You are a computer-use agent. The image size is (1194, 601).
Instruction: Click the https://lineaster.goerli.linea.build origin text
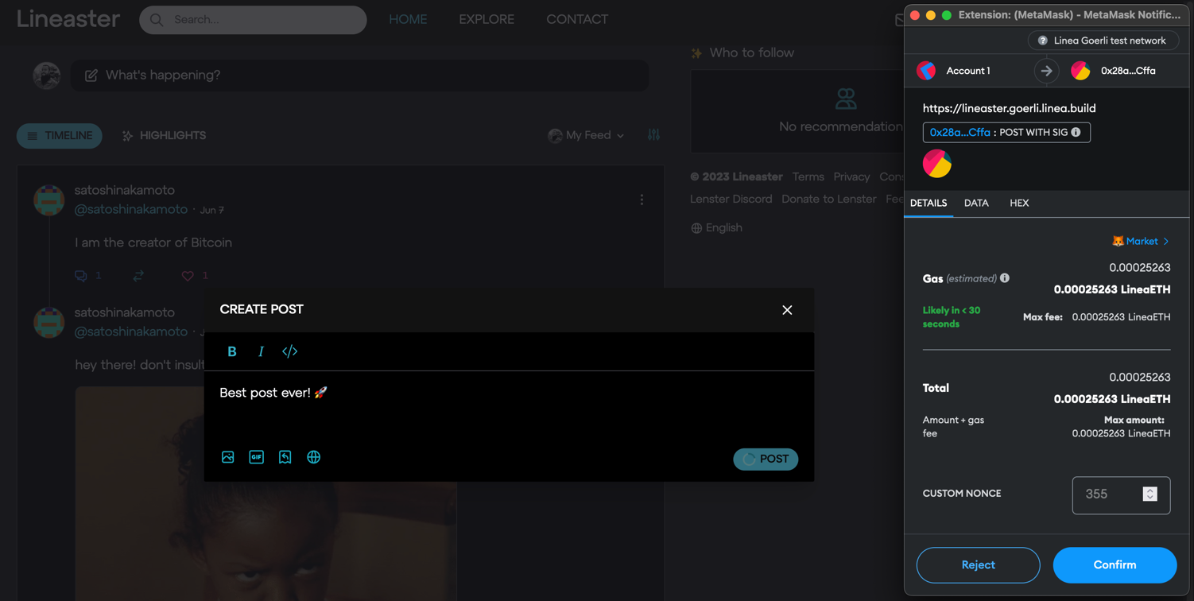[1009, 108]
